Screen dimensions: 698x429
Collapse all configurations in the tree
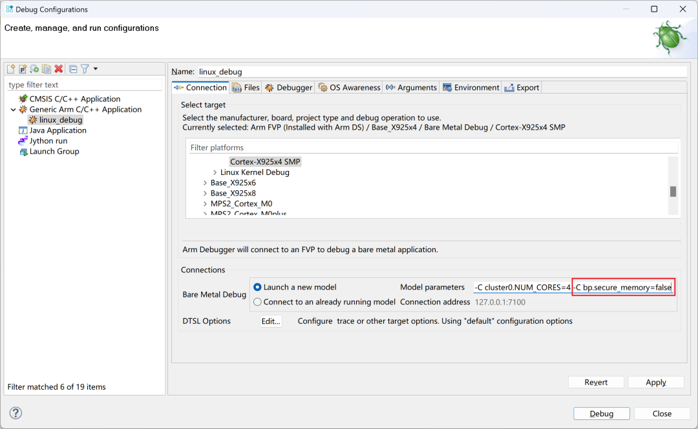point(73,69)
